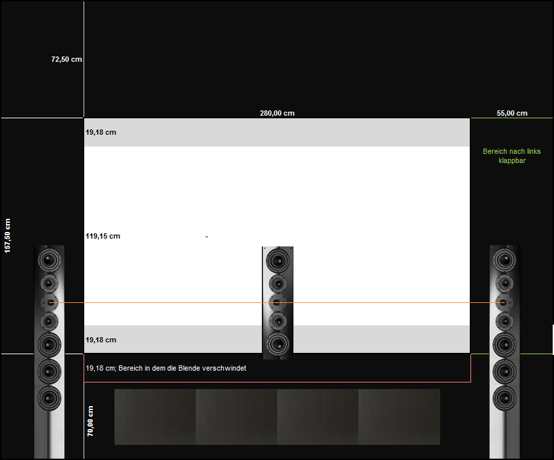The width and height of the screenshot is (554, 460).
Task: Select the 280,00 cm width label
Action: (277, 113)
